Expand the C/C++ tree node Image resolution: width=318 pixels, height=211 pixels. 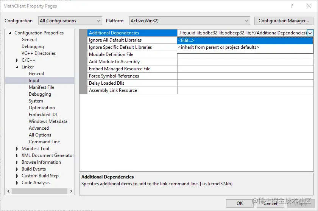[x=17, y=60]
